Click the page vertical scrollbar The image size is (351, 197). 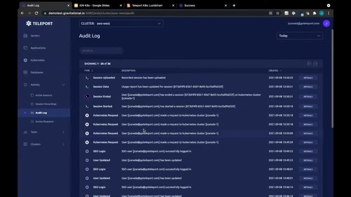pos(332,78)
